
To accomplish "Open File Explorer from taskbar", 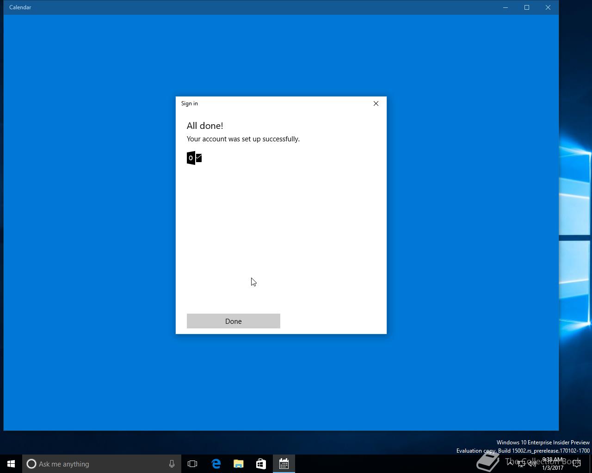I will [x=239, y=464].
